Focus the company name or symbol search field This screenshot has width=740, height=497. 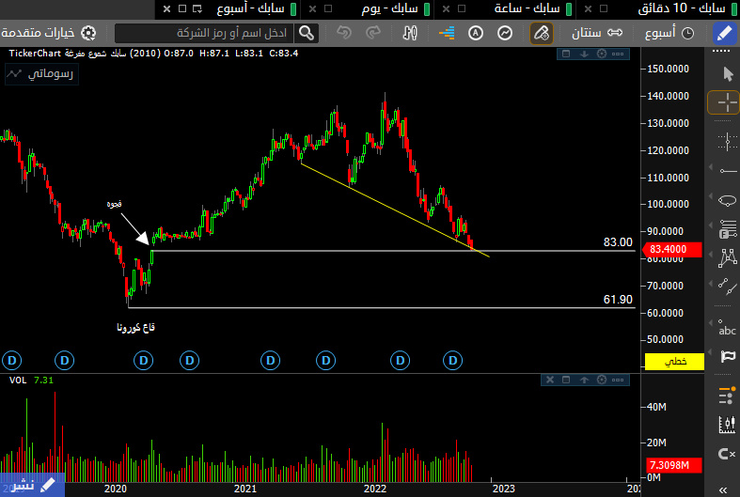click(204, 33)
